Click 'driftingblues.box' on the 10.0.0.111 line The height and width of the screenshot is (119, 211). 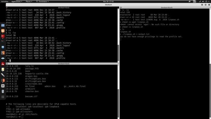click(x=36, y=79)
